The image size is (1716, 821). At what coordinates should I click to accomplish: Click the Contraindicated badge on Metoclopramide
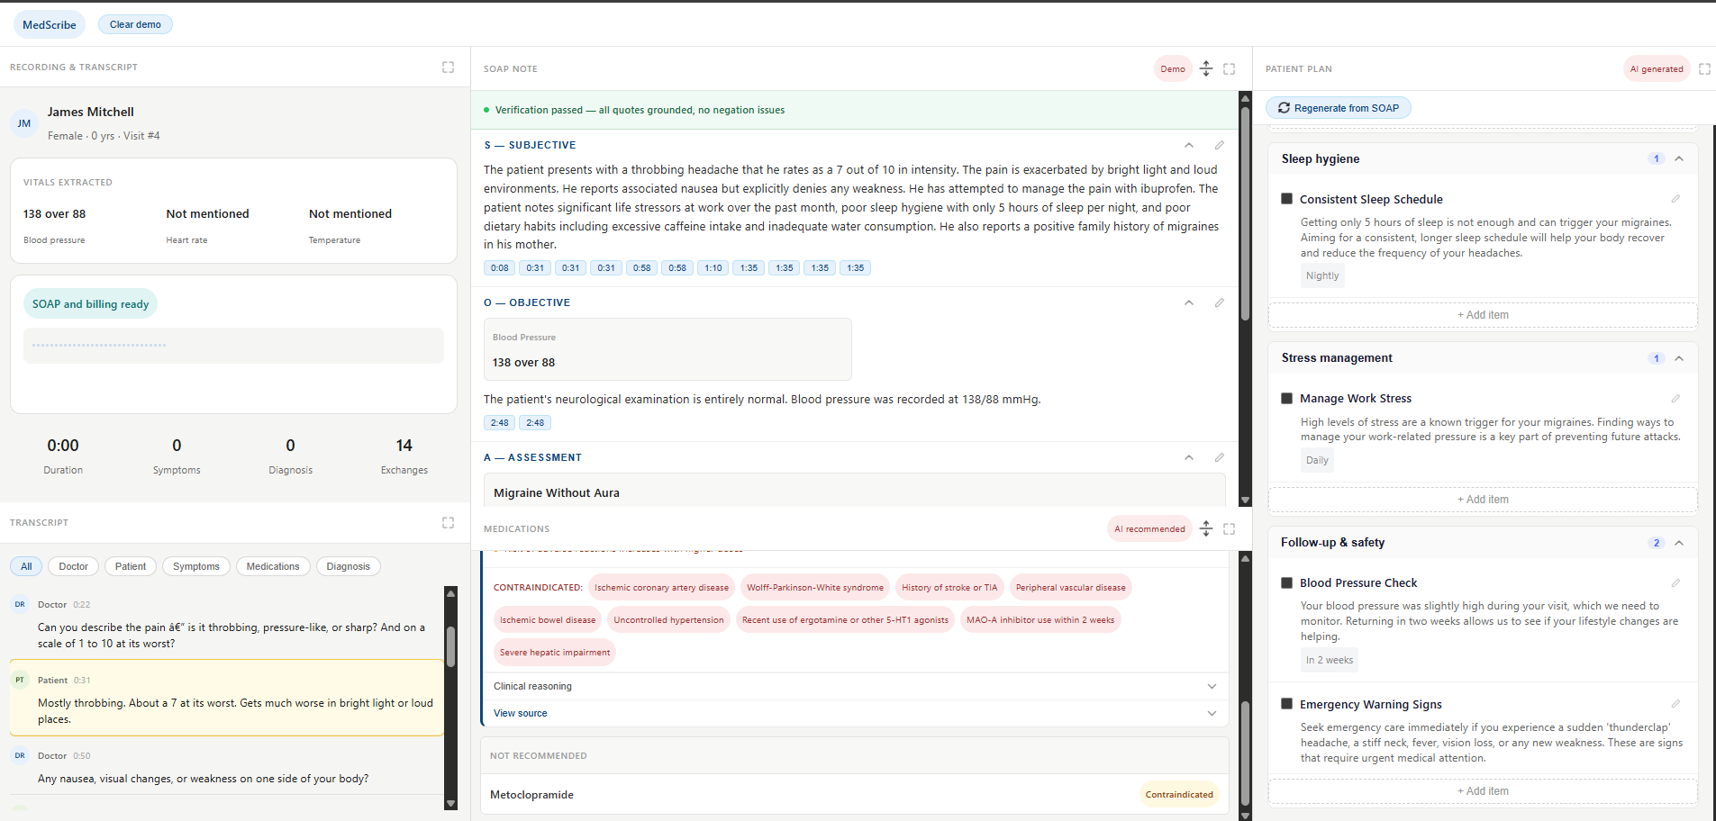(1179, 795)
